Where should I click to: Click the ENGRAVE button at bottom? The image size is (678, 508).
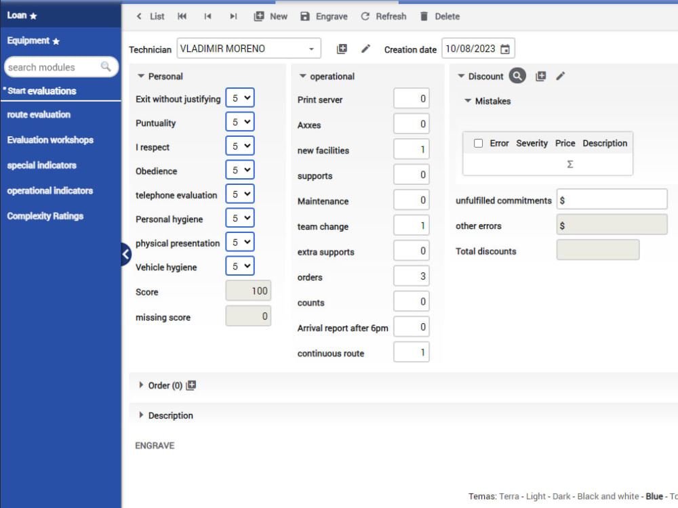click(x=155, y=446)
